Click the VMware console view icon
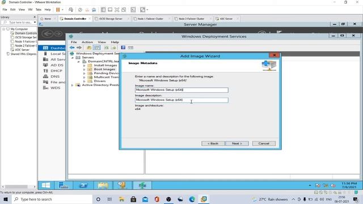This screenshot has height=204, width=363. point(133,10)
